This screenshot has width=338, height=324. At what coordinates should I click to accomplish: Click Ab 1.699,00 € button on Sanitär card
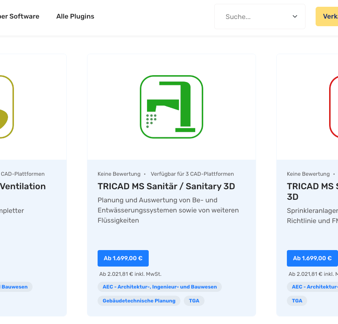pyautogui.click(x=123, y=258)
